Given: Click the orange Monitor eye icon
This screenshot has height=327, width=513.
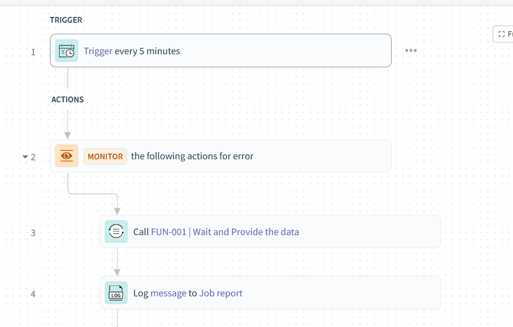Looking at the screenshot, I should pyautogui.click(x=67, y=156).
